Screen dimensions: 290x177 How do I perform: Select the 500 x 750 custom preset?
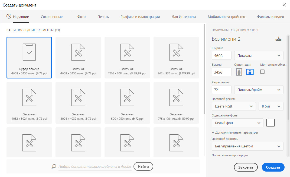pos(127,103)
